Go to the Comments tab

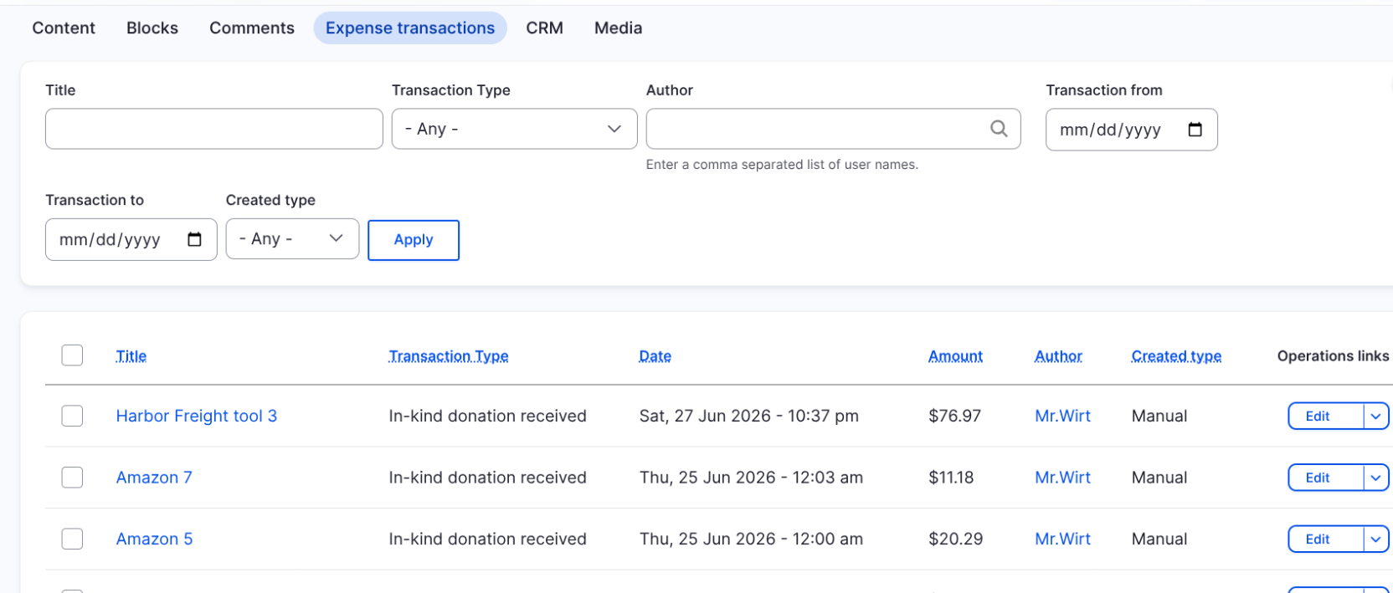[252, 28]
